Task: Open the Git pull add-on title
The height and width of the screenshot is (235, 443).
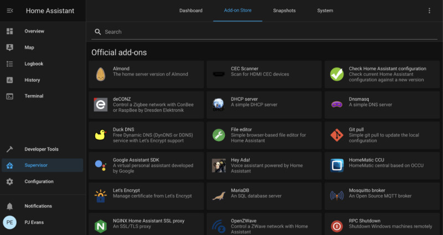Action: coord(356,129)
